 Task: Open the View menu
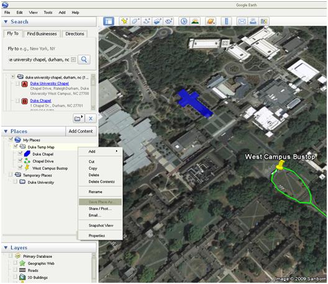coord(34,12)
